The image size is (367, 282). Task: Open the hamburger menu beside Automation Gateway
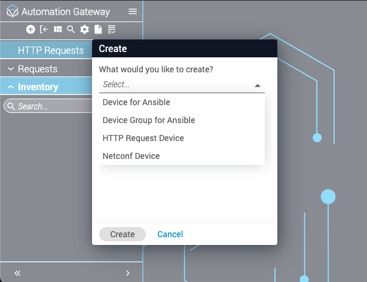[x=133, y=11]
